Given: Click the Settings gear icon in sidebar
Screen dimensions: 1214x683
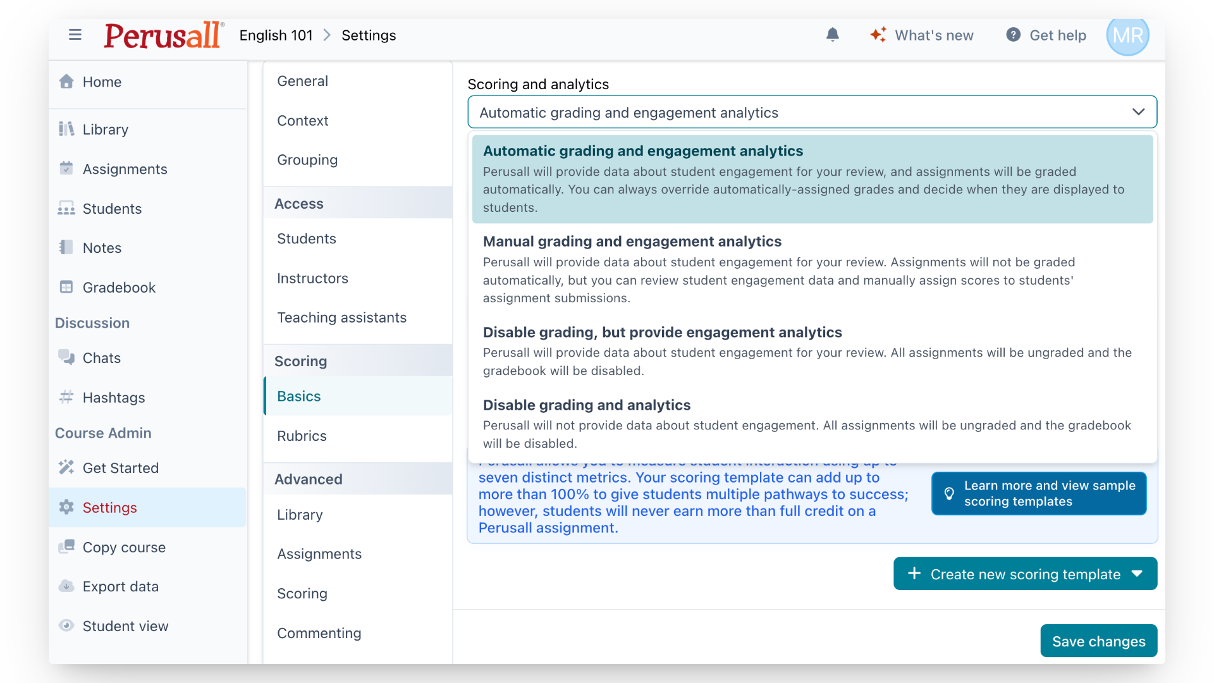Looking at the screenshot, I should click(66, 507).
